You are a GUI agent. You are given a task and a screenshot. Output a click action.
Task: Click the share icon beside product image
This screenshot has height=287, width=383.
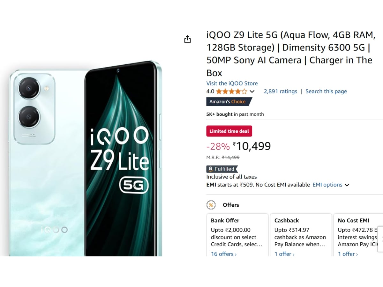(187, 40)
